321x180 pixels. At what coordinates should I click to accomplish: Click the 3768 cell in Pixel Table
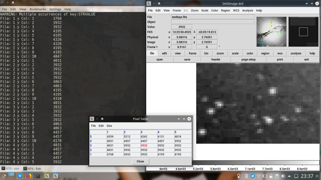(x=115, y=154)
